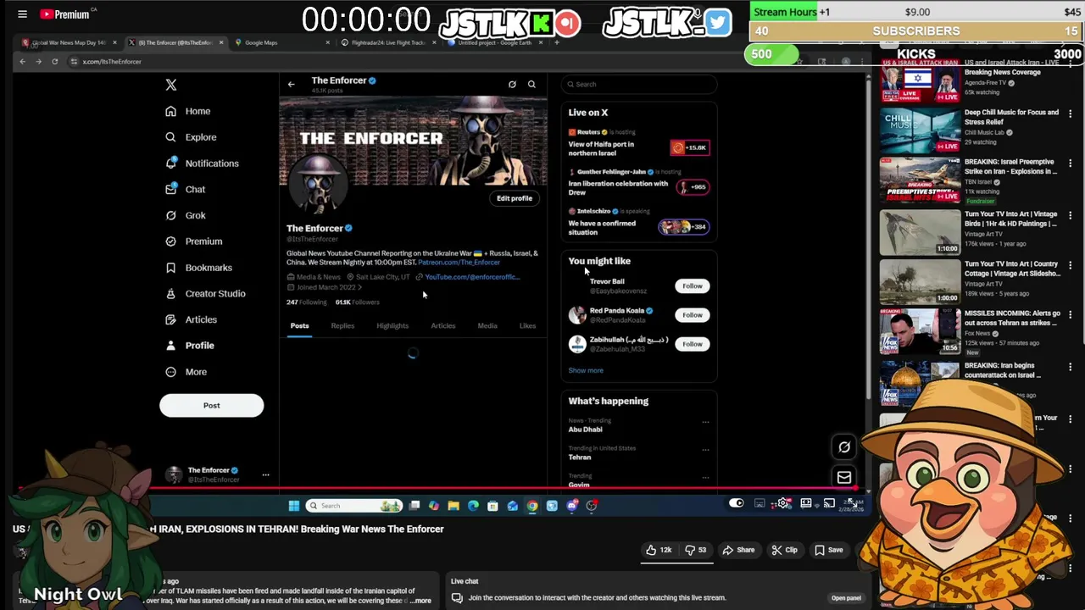The width and height of the screenshot is (1085, 610).
Task: Click Show more under You might like
Action: pyautogui.click(x=586, y=370)
